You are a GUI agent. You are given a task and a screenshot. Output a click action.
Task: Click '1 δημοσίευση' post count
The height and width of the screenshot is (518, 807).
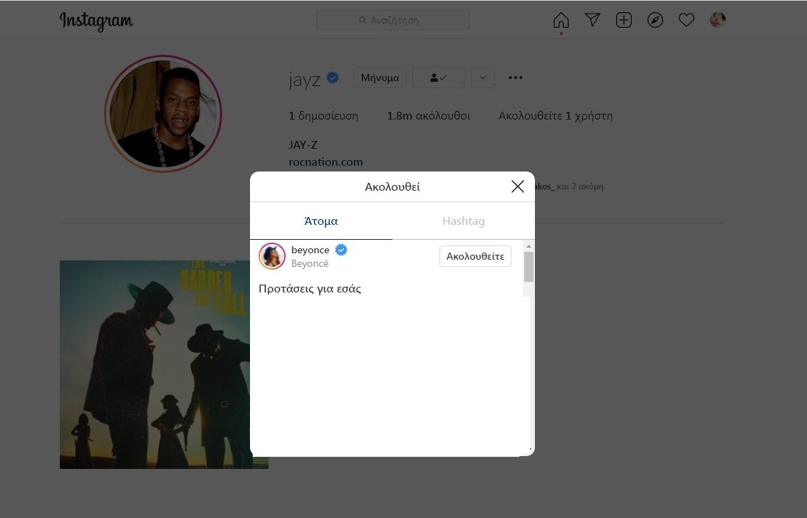(323, 115)
